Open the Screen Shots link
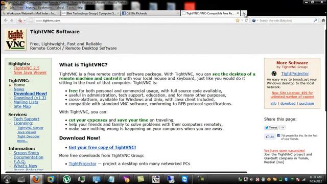The height and width of the screenshot is (184, 327). (x=26, y=153)
